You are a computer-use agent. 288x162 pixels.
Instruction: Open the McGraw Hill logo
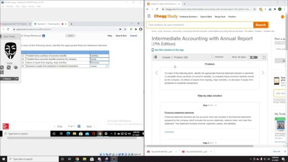tap(5, 126)
